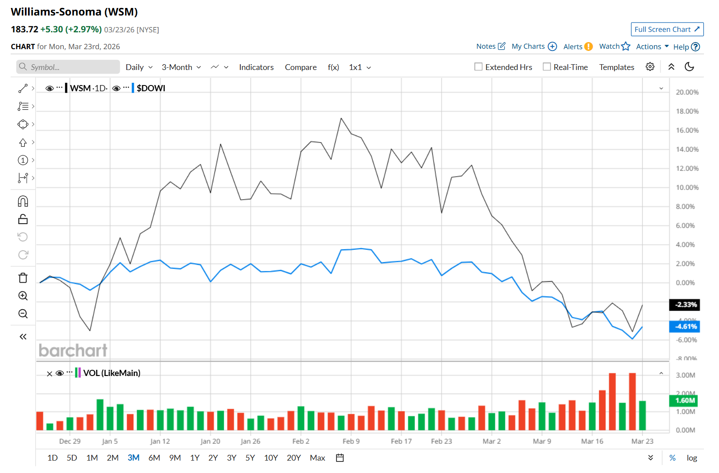The image size is (719, 473).
Task: Collapse the main chart pane chevron
Action: [x=661, y=89]
